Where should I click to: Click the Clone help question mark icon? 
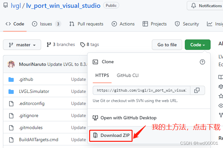coord(202,62)
